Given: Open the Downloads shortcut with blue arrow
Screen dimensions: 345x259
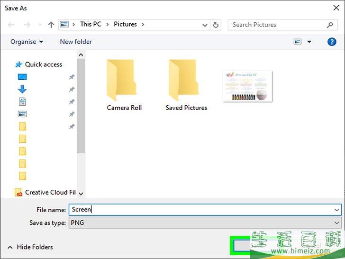Looking at the screenshot, I should point(22,89).
